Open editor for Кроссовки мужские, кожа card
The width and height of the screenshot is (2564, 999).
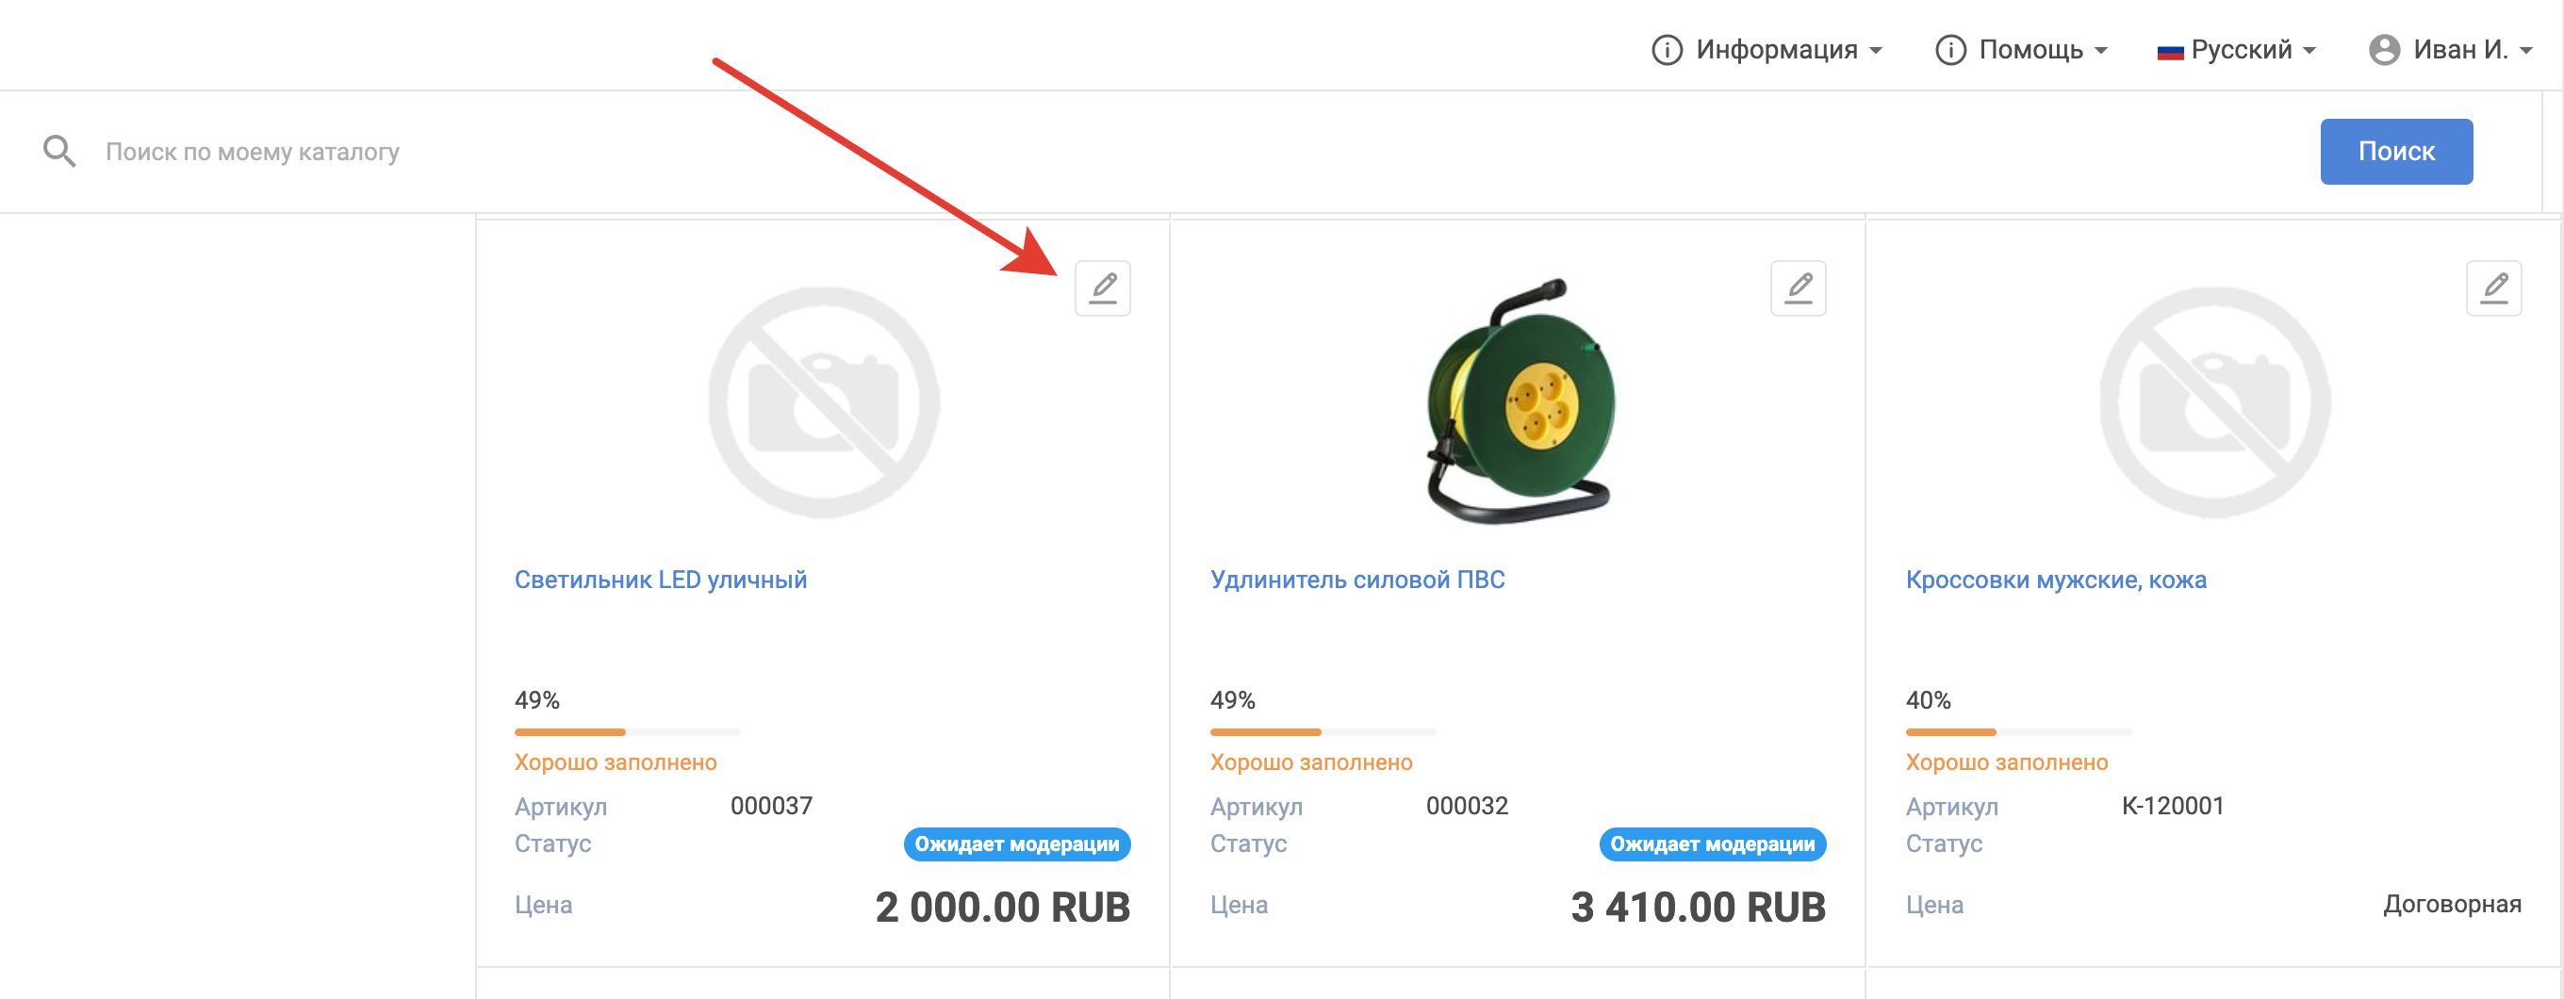click(x=2492, y=288)
